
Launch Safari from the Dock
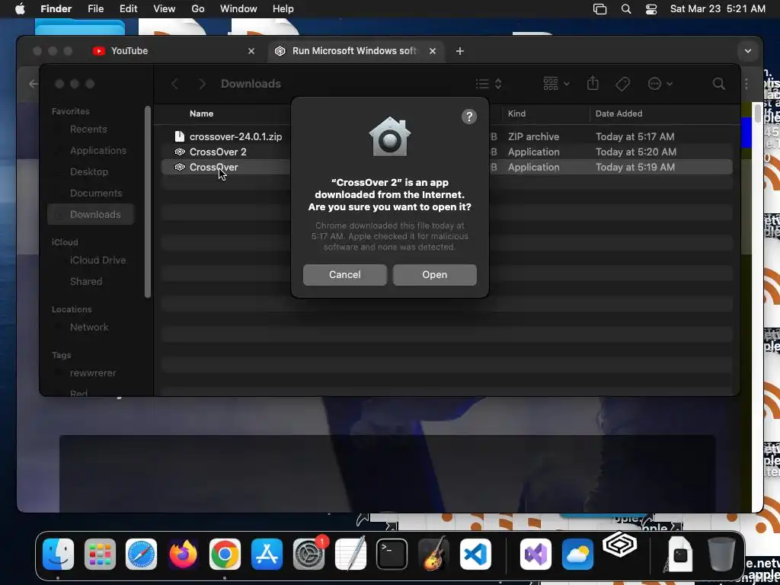tap(141, 554)
